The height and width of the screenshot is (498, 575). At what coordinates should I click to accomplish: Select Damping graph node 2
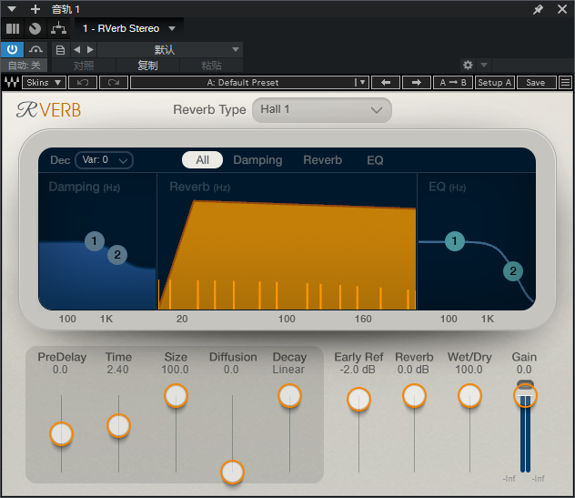pyautogui.click(x=117, y=255)
